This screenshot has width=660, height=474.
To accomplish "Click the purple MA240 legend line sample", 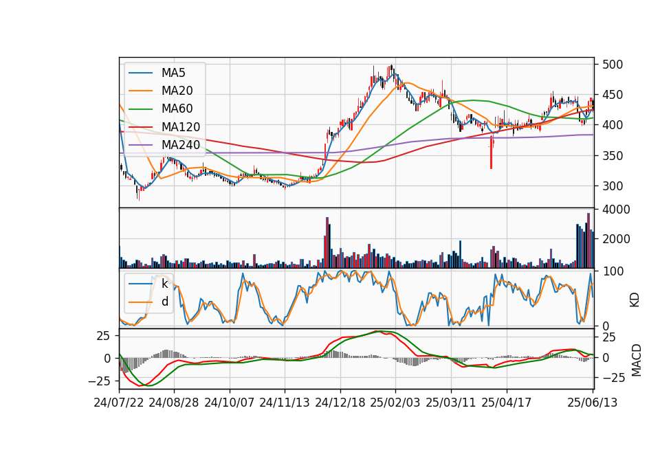I will [140, 145].
